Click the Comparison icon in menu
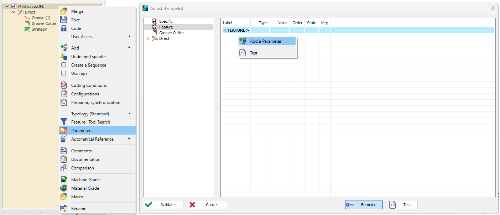 click(64, 168)
